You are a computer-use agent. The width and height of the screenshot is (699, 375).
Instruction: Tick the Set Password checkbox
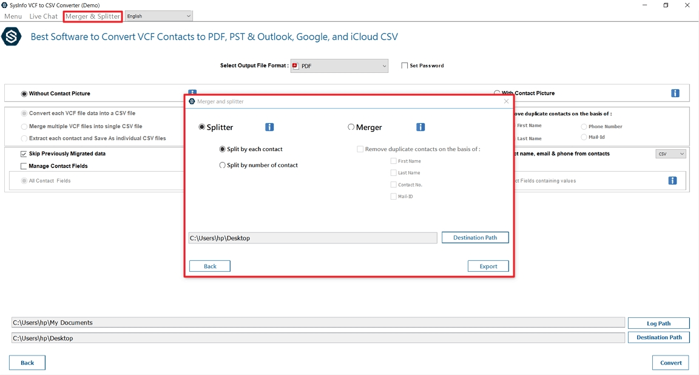404,66
